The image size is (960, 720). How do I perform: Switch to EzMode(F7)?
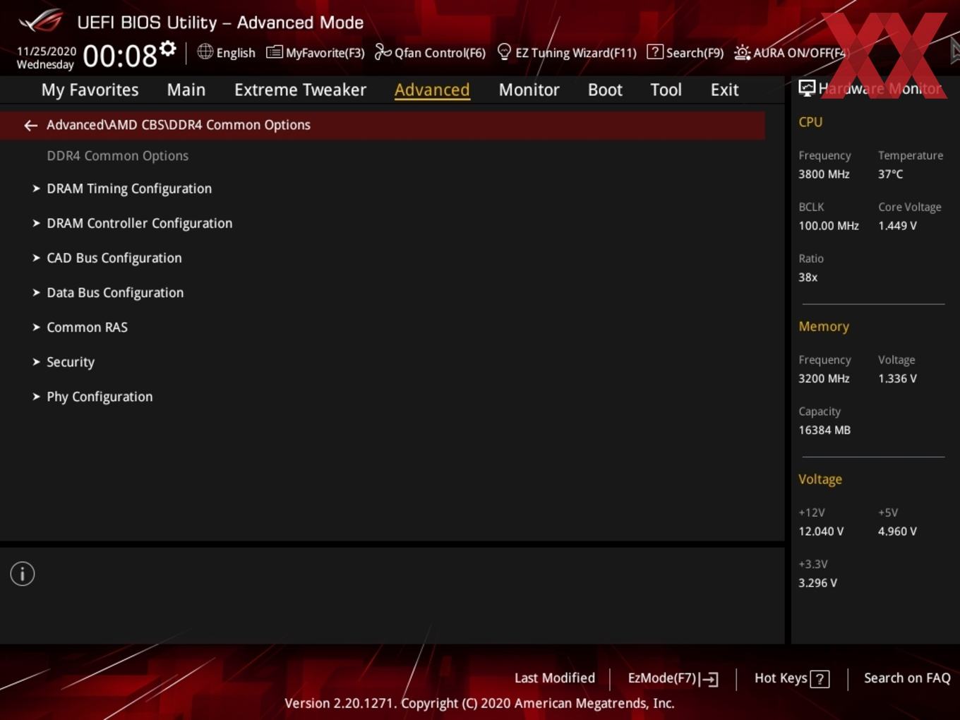point(662,678)
